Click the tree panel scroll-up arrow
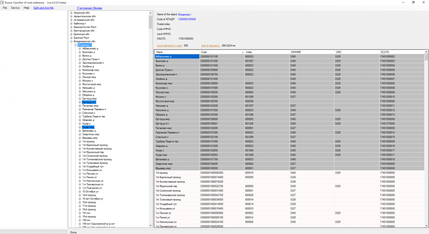 151,13
